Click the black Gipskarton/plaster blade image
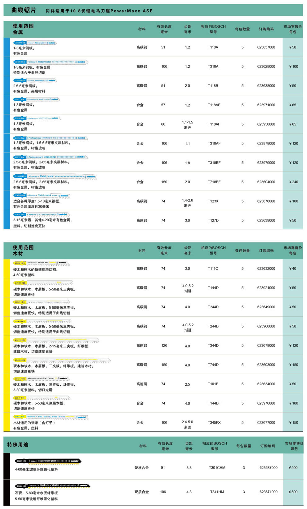307x509 pixels. (x=53, y=485)
